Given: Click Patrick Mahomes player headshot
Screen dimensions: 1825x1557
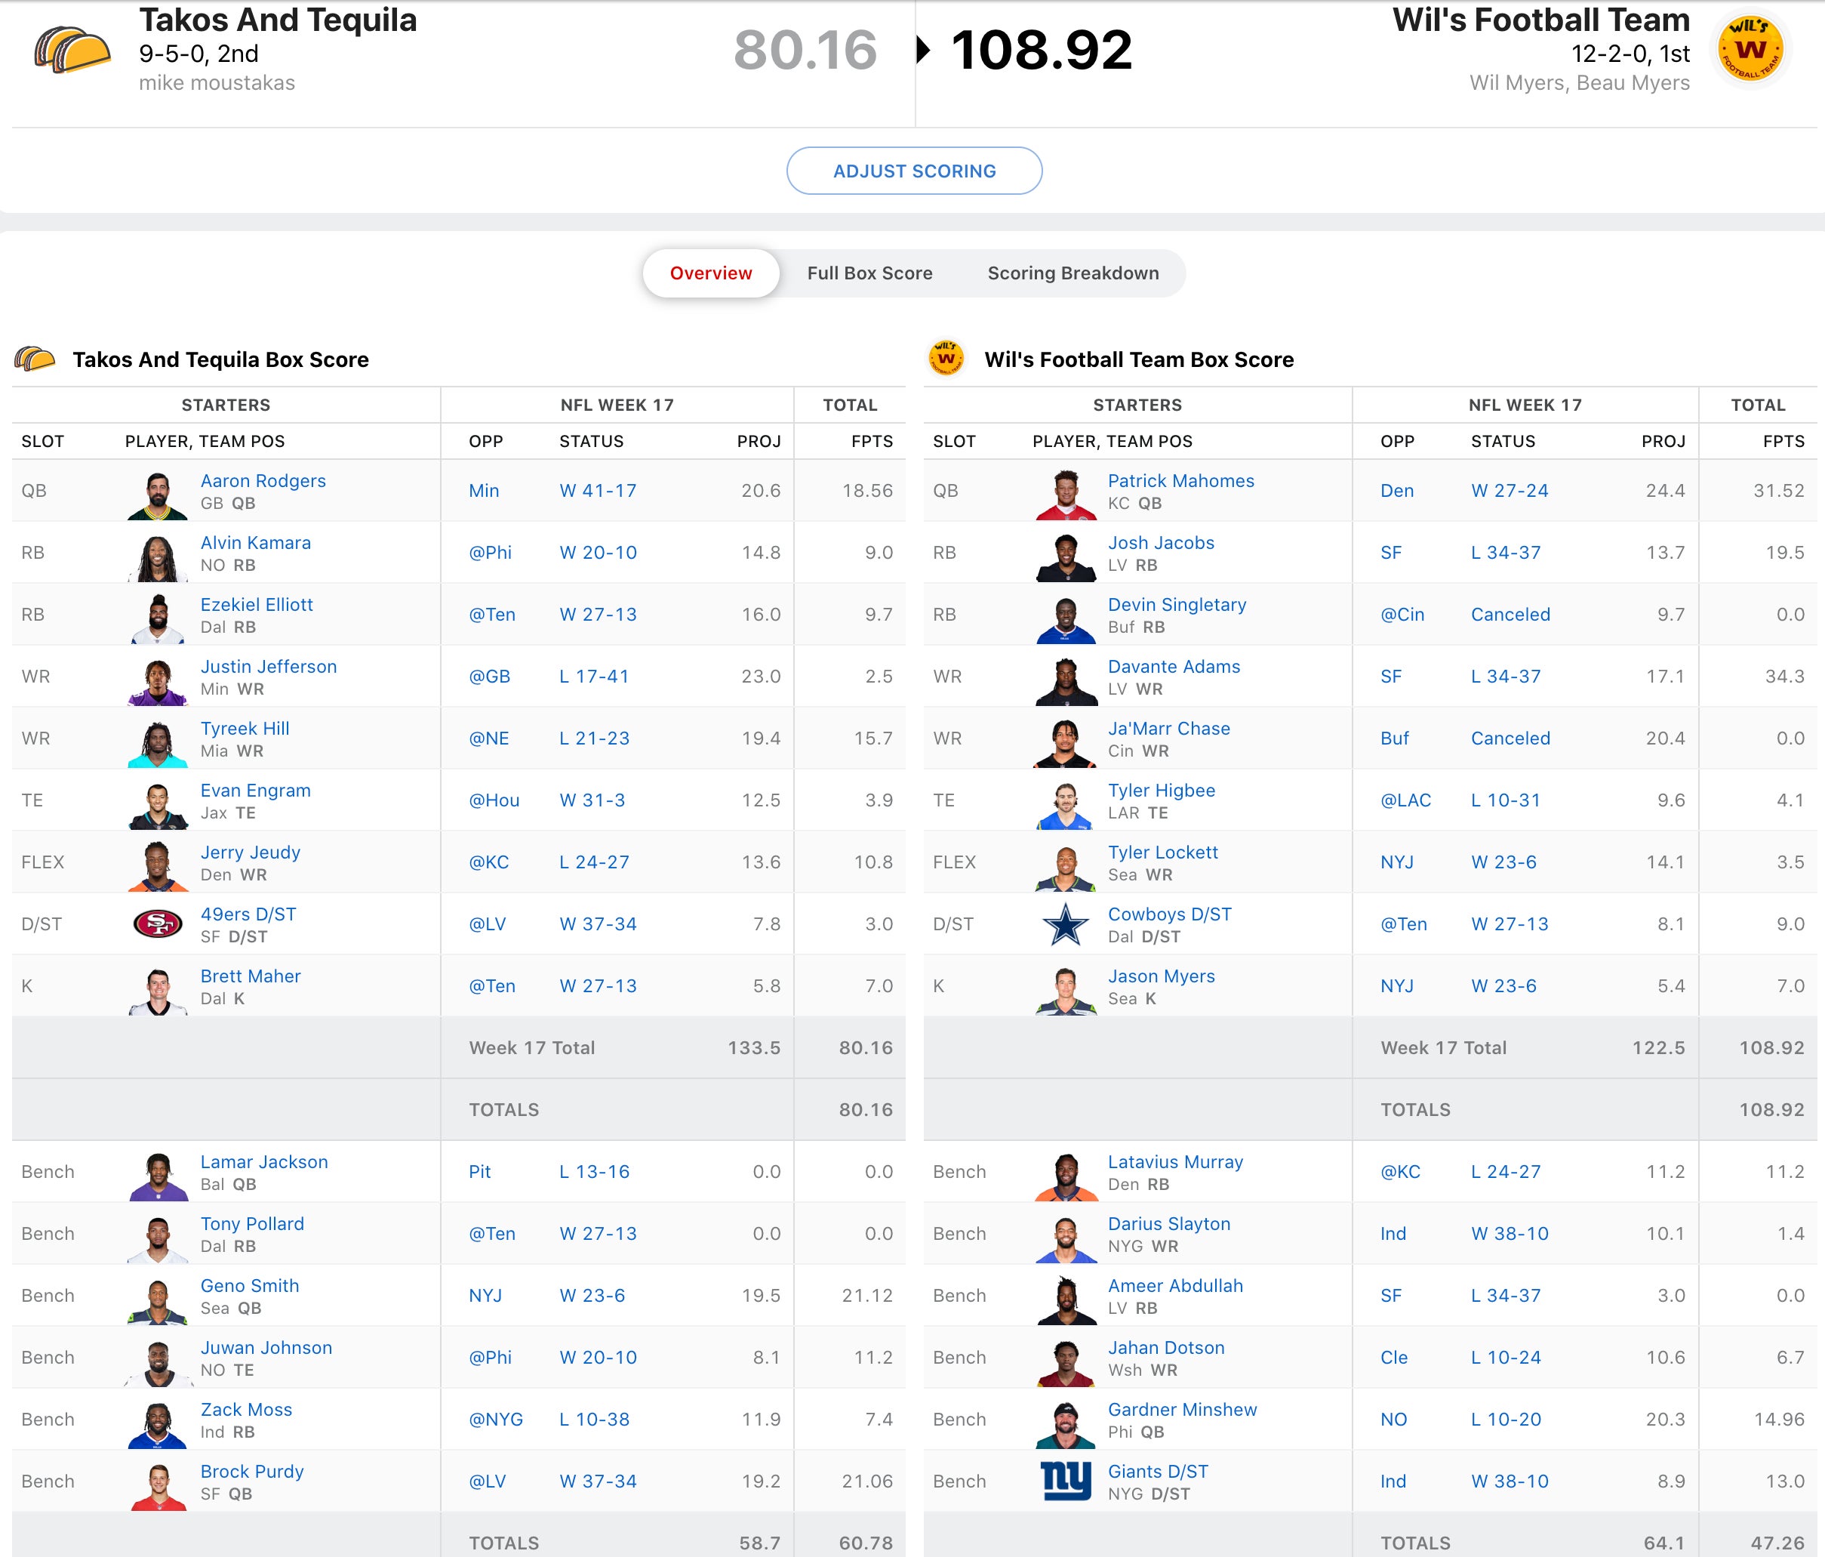Looking at the screenshot, I should [x=1066, y=493].
